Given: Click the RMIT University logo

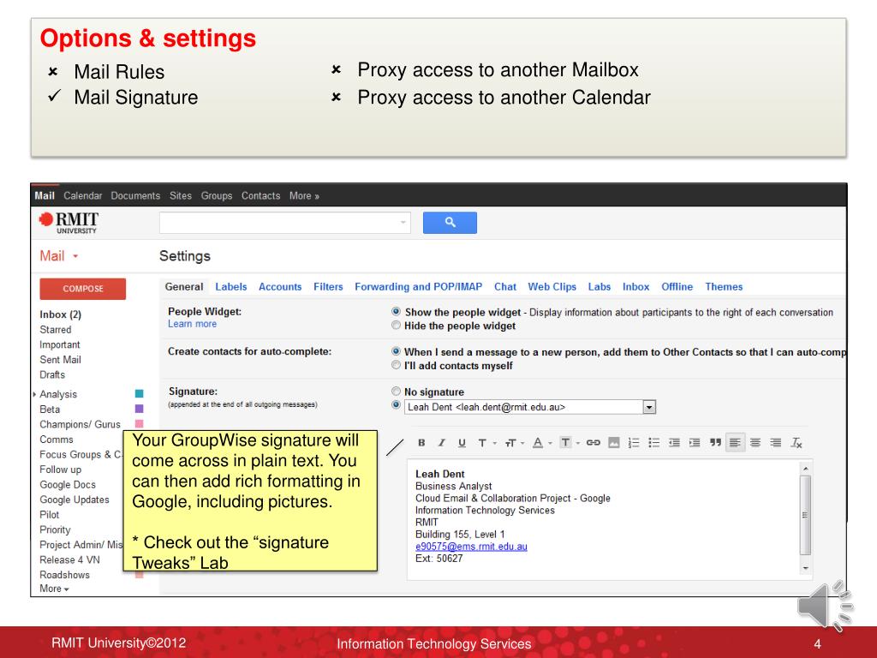Looking at the screenshot, I should pyautogui.click(x=69, y=222).
